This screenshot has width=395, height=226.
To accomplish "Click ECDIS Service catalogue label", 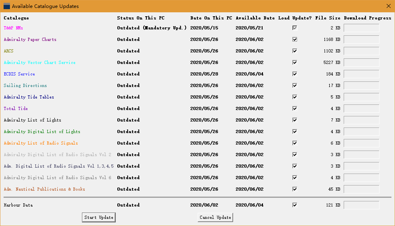I will coord(19,74).
